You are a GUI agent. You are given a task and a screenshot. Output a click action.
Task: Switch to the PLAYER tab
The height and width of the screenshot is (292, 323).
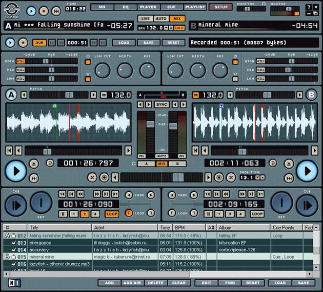pos(148,7)
